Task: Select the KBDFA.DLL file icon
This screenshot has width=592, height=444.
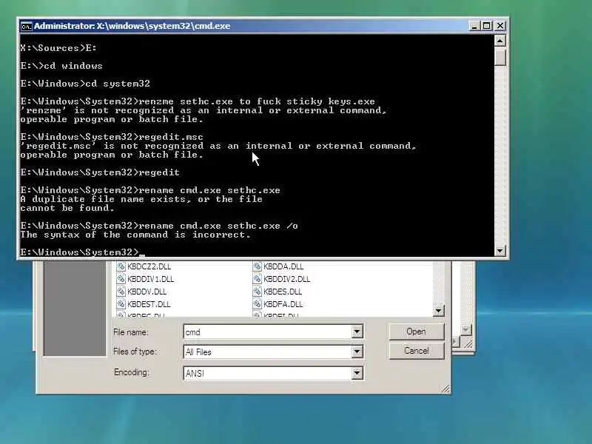Action: pos(257,304)
